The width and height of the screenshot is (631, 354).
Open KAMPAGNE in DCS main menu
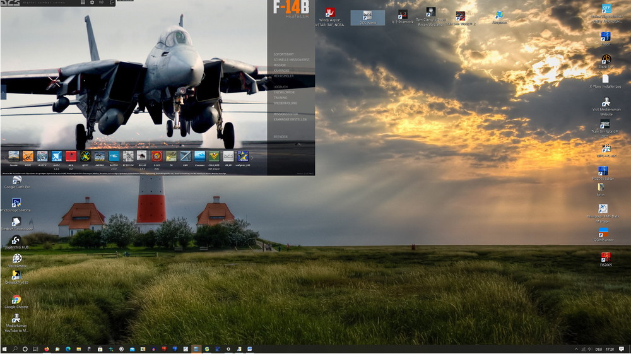click(x=281, y=71)
